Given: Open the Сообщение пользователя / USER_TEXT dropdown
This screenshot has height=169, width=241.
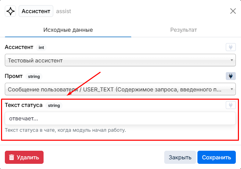Looking at the screenshot, I should click(120, 89).
